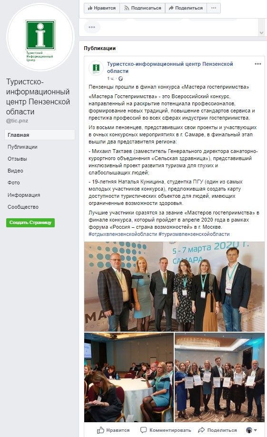Click the thumbs-up Нравится button at top
Viewport: 267px width, 437px height.
pos(102,8)
